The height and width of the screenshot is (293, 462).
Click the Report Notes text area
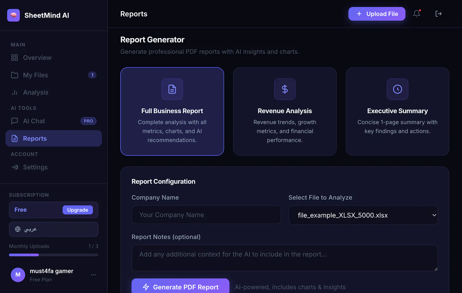[285, 258]
